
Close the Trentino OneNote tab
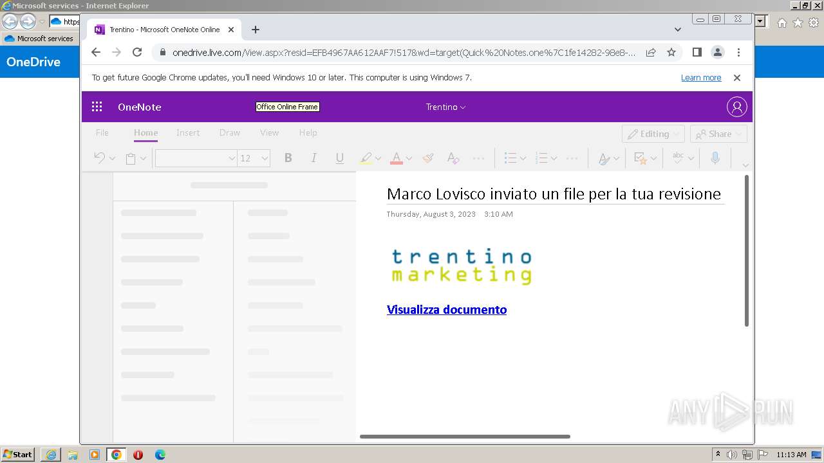click(231, 30)
